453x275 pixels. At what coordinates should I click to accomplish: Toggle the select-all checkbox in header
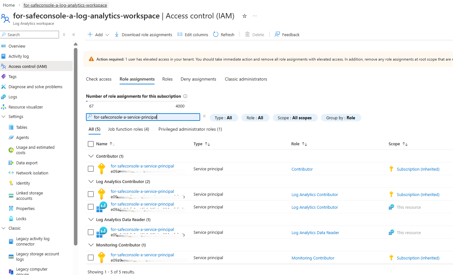click(91, 144)
